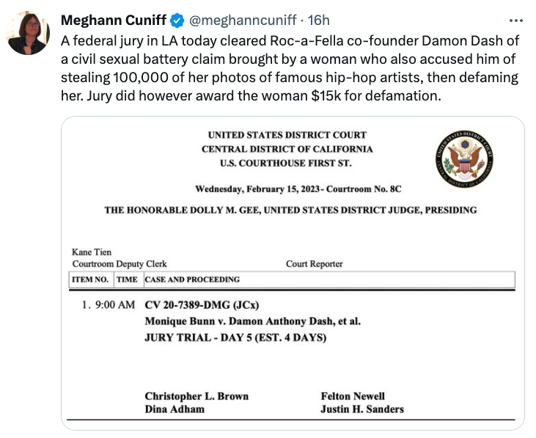Click the blue verified badge icon
The image size is (536, 438).
click(x=177, y=21)
